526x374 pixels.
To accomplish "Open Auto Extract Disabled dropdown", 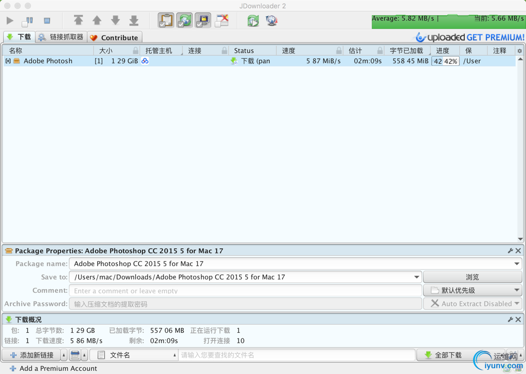I will point(473,304).
